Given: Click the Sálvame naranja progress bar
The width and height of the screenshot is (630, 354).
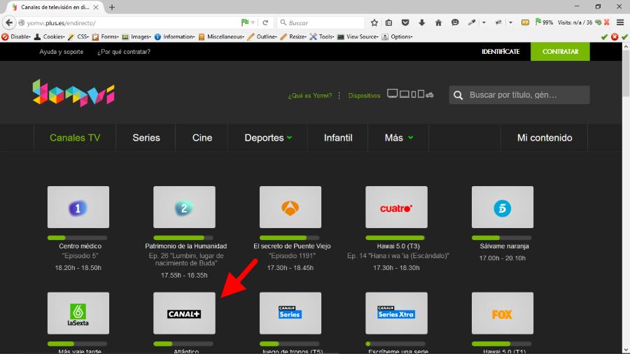Looking at the screenshot, I should tap(501, 238).
